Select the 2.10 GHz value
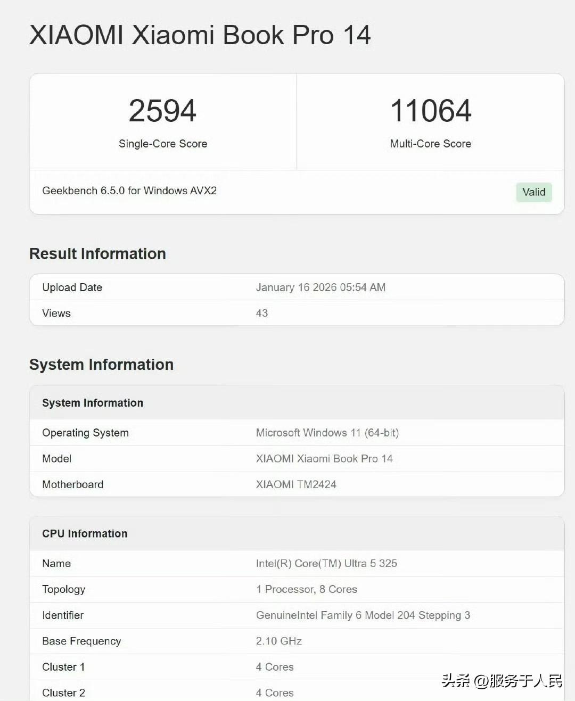 pyautogui.click(x=279, y=641)
